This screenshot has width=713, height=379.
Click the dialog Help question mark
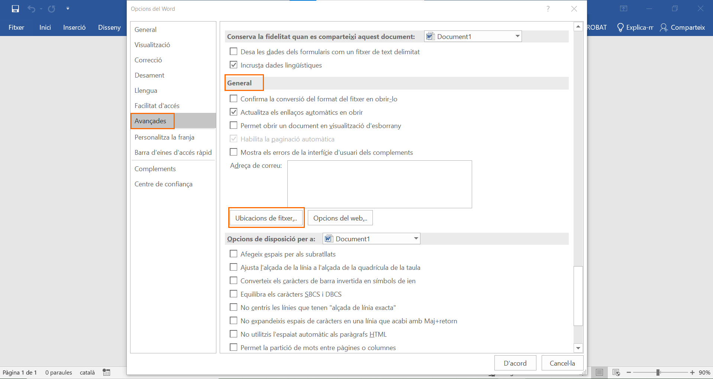click(x=548, y=9)
